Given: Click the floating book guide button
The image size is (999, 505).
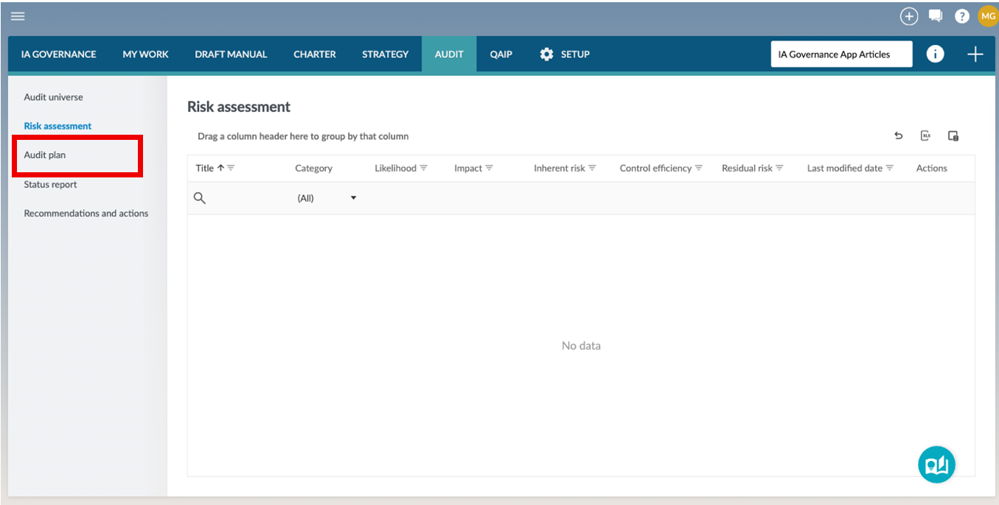Looking at the screenshot, I should [x=936, y=465].
